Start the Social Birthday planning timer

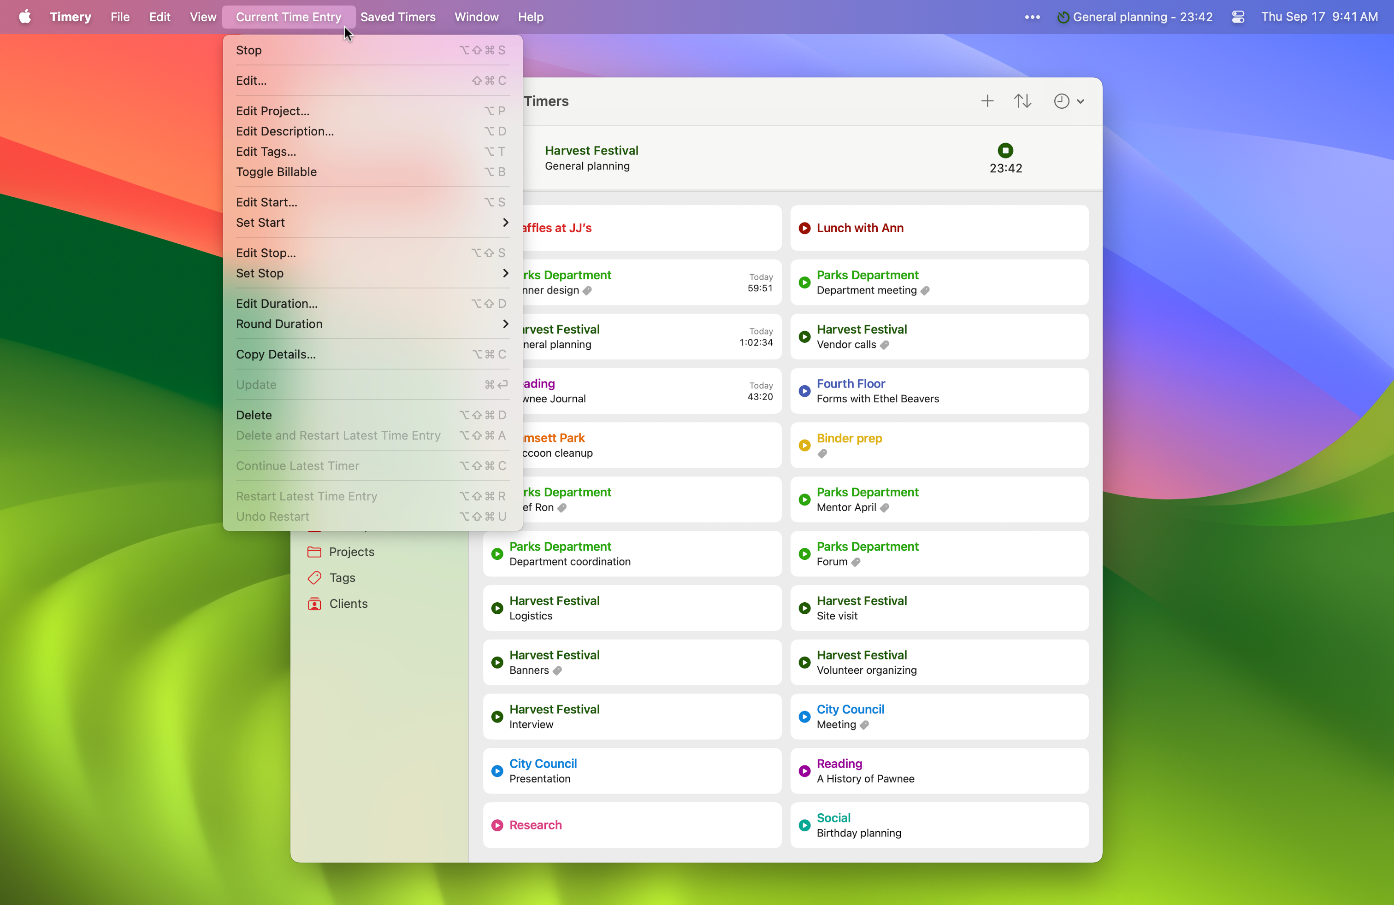805,825
